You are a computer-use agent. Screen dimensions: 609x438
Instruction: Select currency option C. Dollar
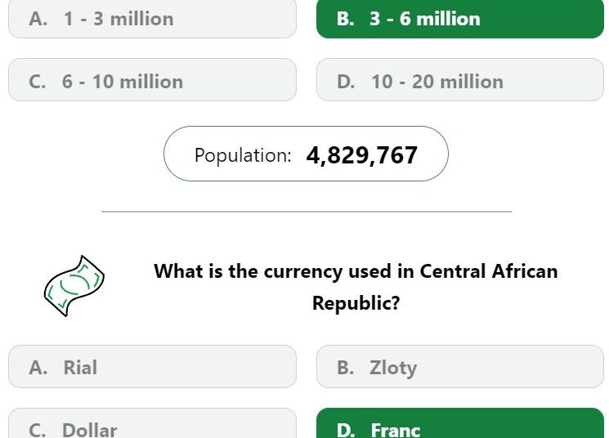pos(152,423)
